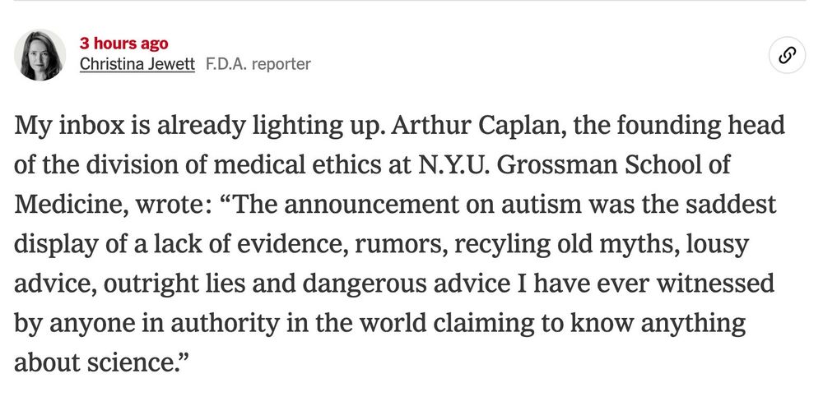The image size is (823, 406).
Task: Click the red "3 hours ago" timestamp
Action: (124, 44)
